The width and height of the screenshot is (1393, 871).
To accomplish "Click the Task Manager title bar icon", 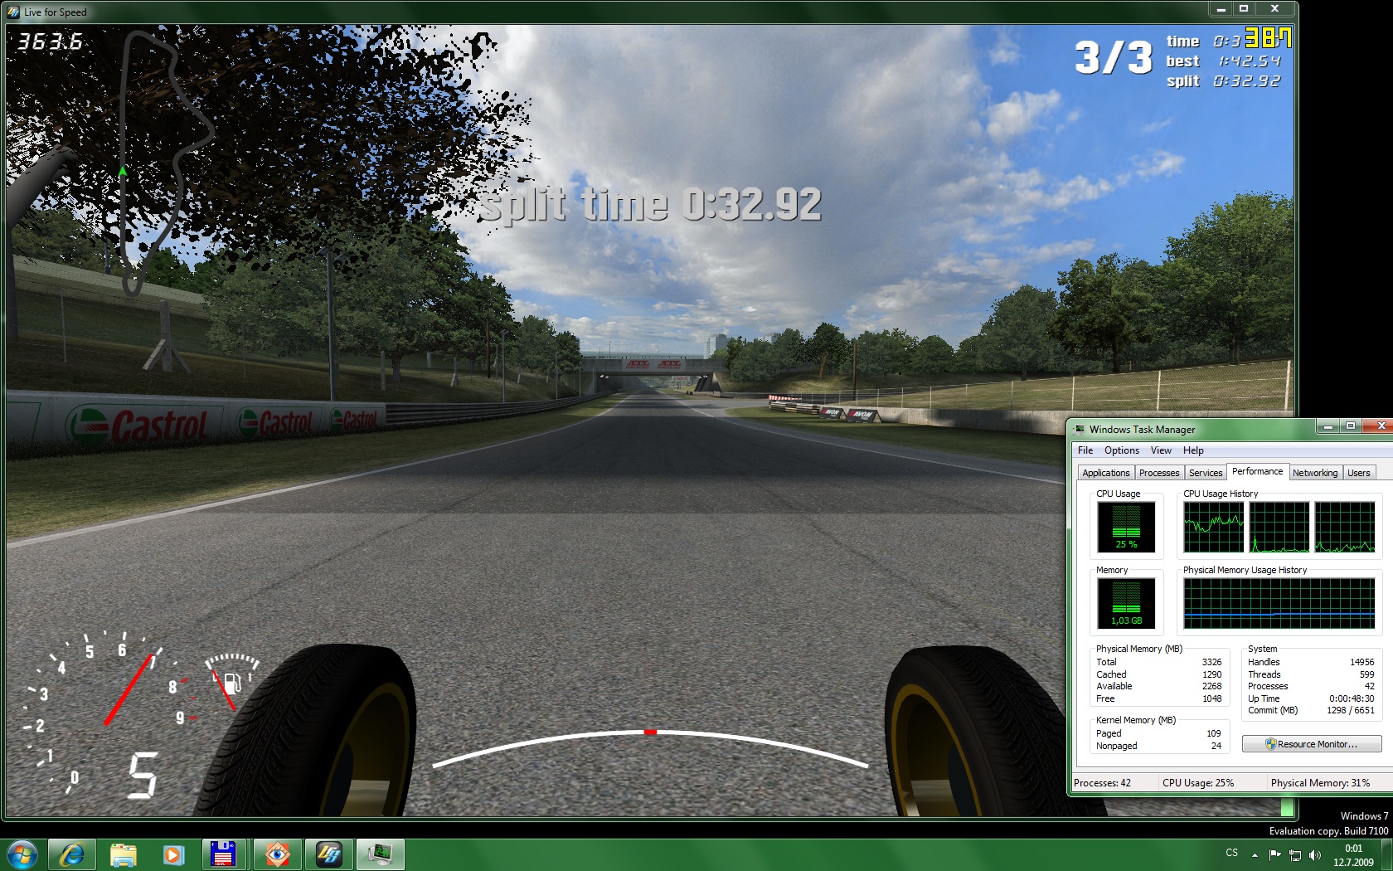I will pos(1080,429).
